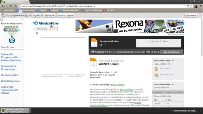
Task: Click the WinZip para PC link
Action: point(166,68)
